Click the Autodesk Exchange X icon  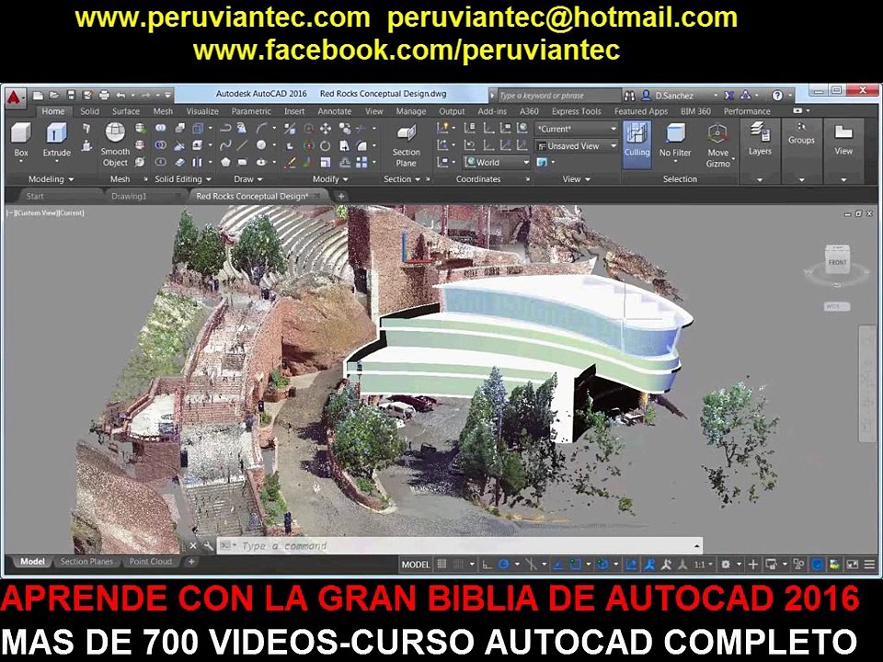pyautogui.click(x=728, y=96)
